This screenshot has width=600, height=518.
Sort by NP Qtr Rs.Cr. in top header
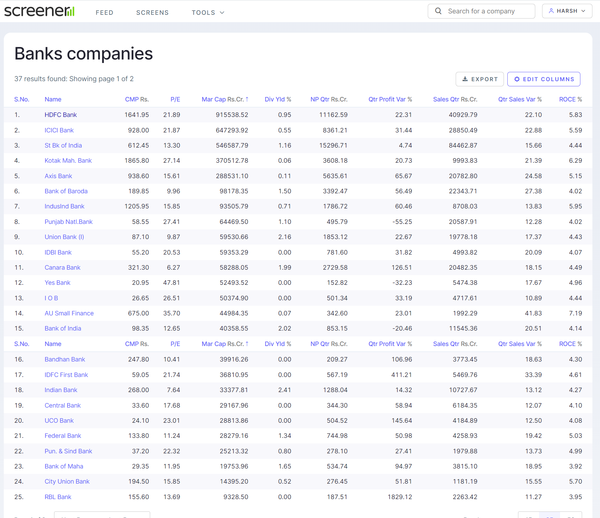click(x=329, y=99)
